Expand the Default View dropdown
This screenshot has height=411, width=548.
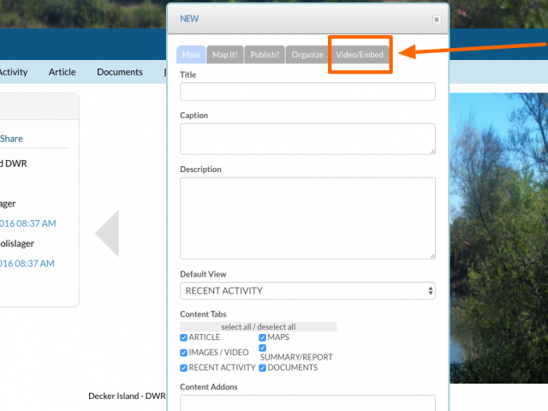(307, 291)
